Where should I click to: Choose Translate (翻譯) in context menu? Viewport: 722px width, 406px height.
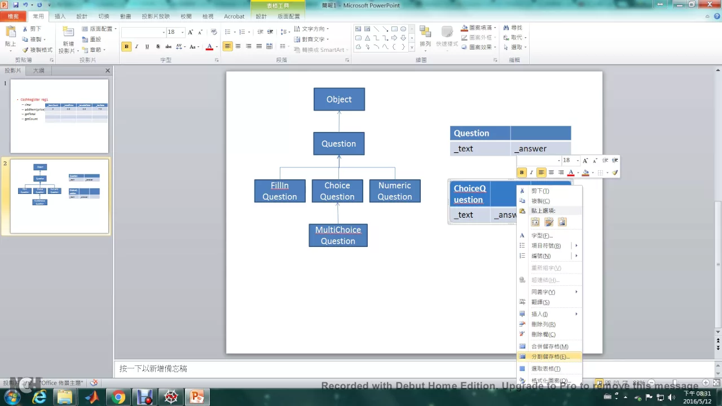click(x=549, y=302)
